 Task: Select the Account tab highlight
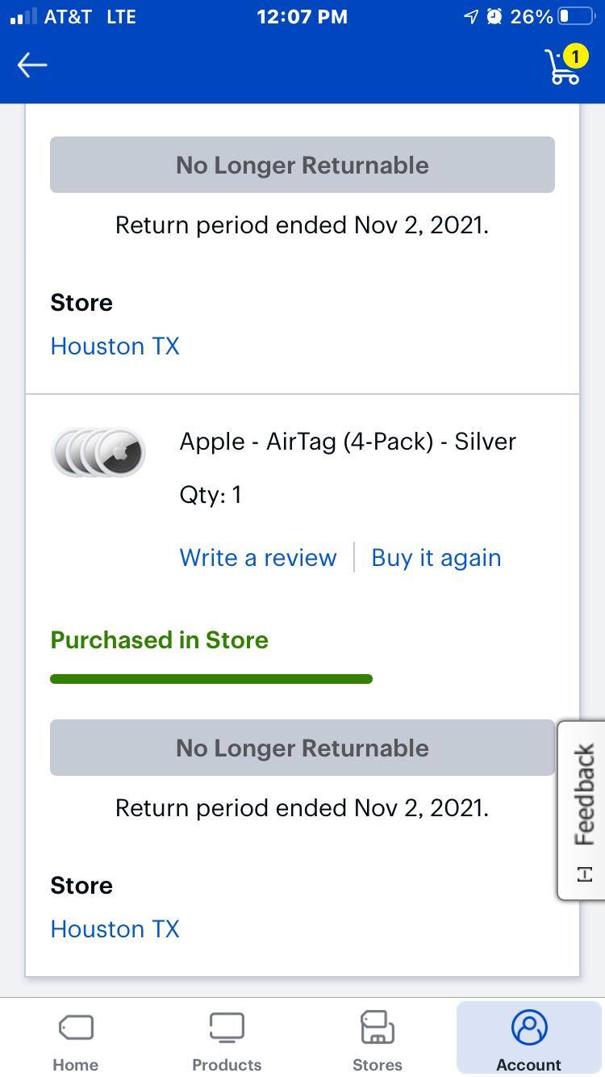click(528, 1037)
